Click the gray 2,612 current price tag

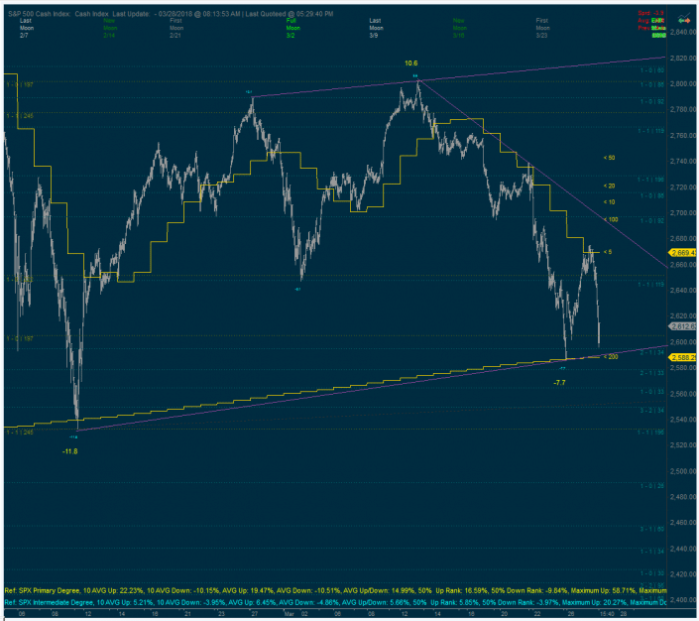coord(683,326)
